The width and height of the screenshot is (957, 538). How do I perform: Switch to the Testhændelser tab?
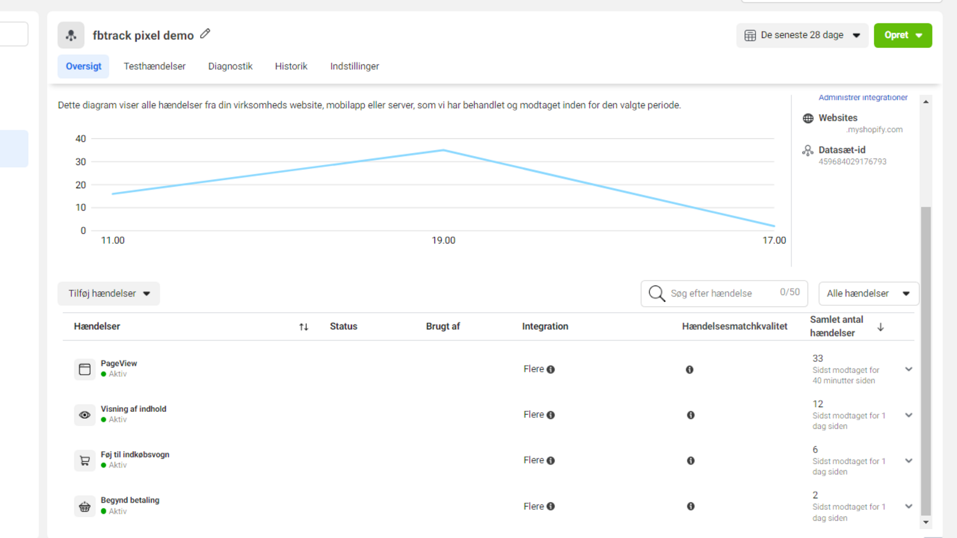pyautogui.click(x=154, y=66)
